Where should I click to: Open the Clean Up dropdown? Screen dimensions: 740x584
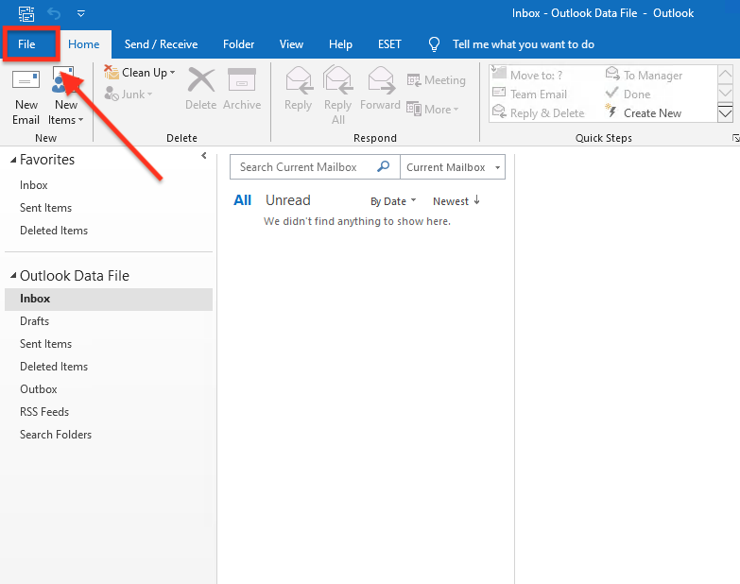coord(140,73)
